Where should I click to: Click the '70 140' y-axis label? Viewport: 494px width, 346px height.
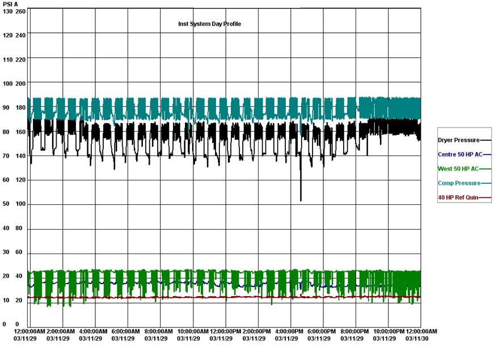[14, 156]
